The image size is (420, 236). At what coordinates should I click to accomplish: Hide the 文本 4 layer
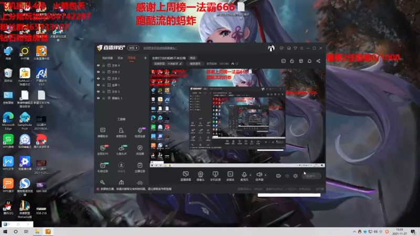(98, 65)
